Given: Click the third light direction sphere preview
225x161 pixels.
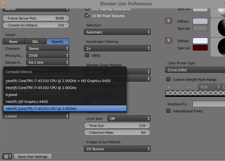Looking at the screenshot, I should pyautogui.click(x=218, y=47).
